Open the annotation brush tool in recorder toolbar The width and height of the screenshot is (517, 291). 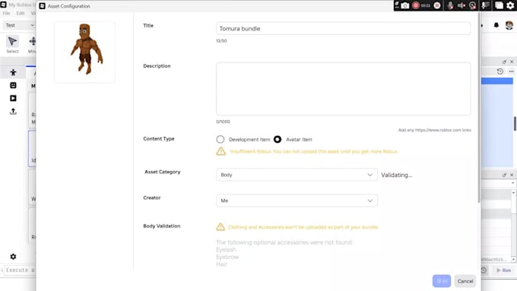(485, 5)
